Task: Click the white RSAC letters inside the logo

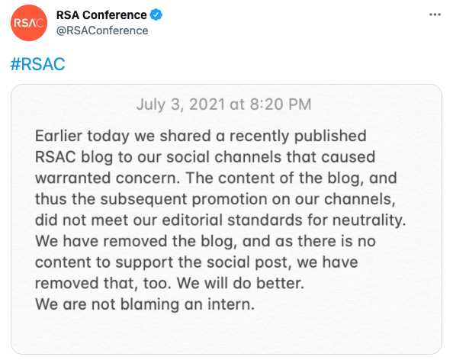Action: pyautogui.click(x=29, y=23)
